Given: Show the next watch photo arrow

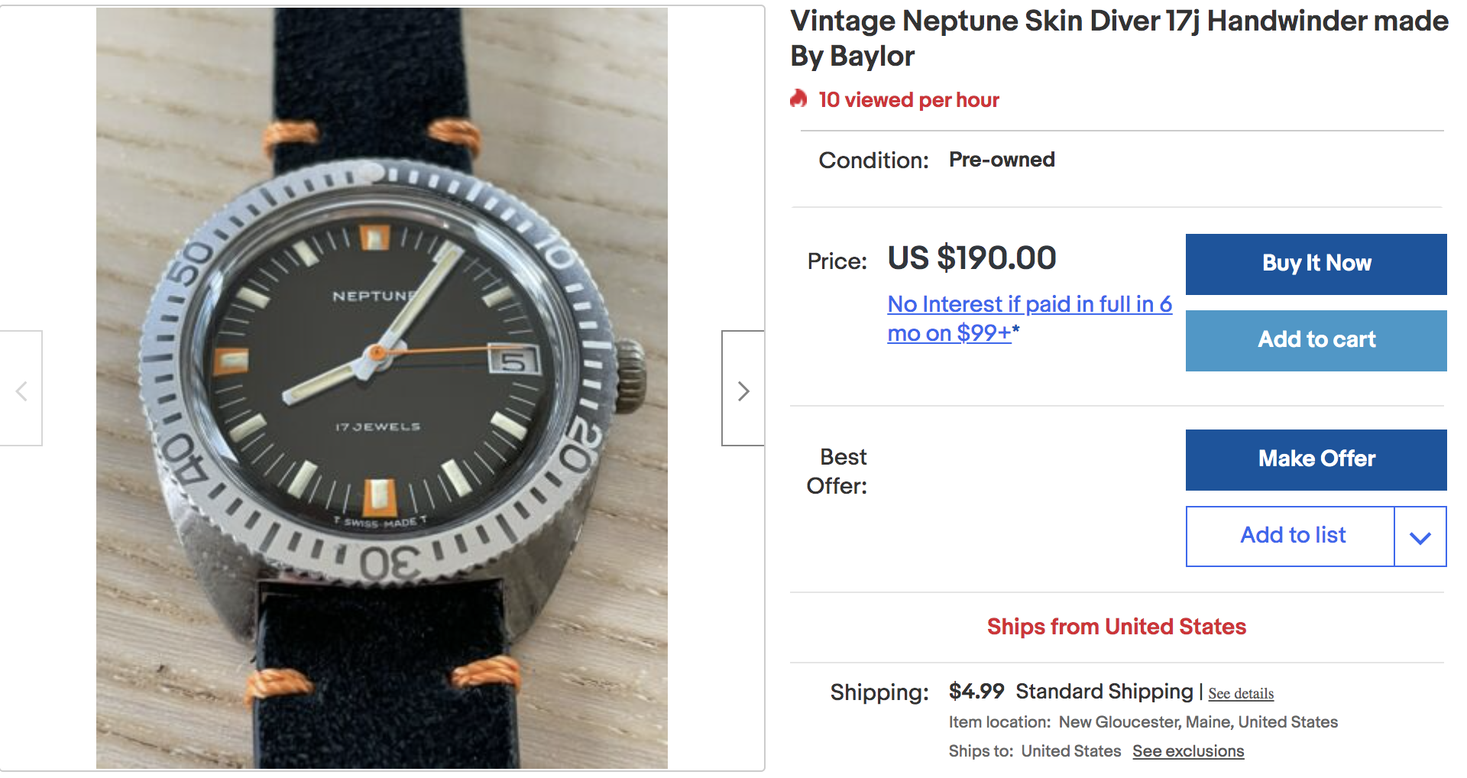Looking at the screenshot, I should tap(743, 391).
